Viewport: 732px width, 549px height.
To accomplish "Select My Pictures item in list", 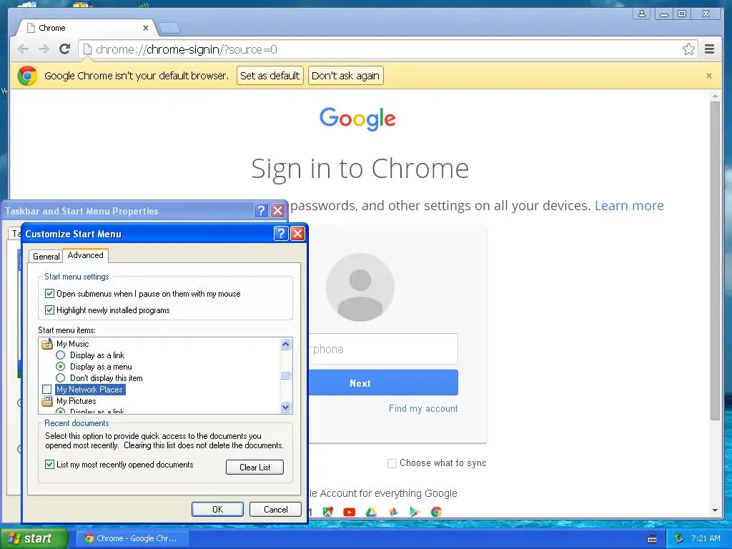I will [x=76, y=401].
